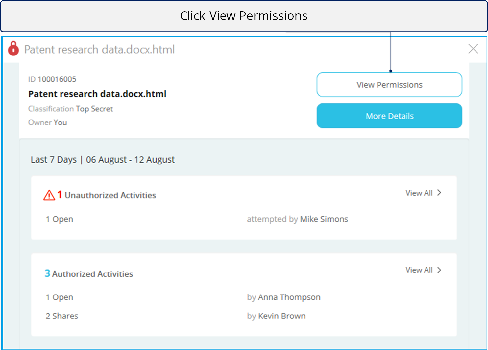Click the 3 Authorized Activities heading
Screen dimensions: 488x350
89,274
